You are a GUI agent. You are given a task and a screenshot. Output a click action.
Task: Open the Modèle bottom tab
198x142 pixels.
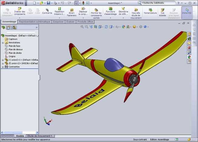[20, 136]
